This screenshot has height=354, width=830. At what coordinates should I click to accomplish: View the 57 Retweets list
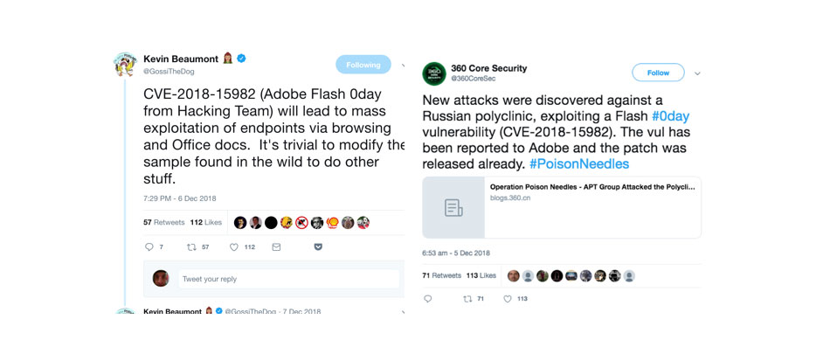click(163, 223)
